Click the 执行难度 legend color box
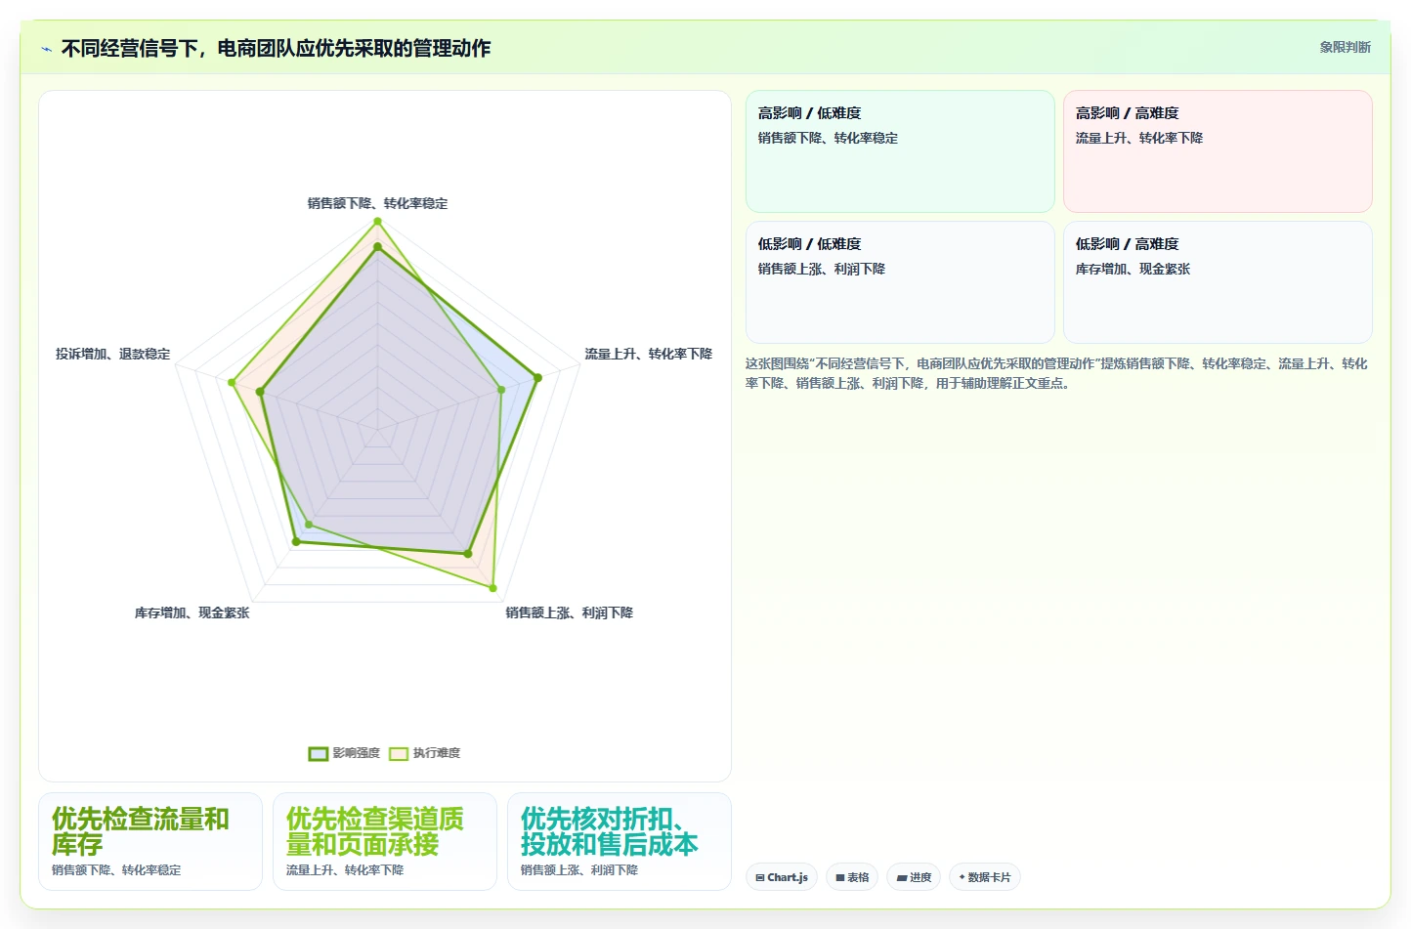 coord(398,753)
